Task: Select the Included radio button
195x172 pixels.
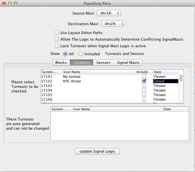Action: tap(81, 54)
